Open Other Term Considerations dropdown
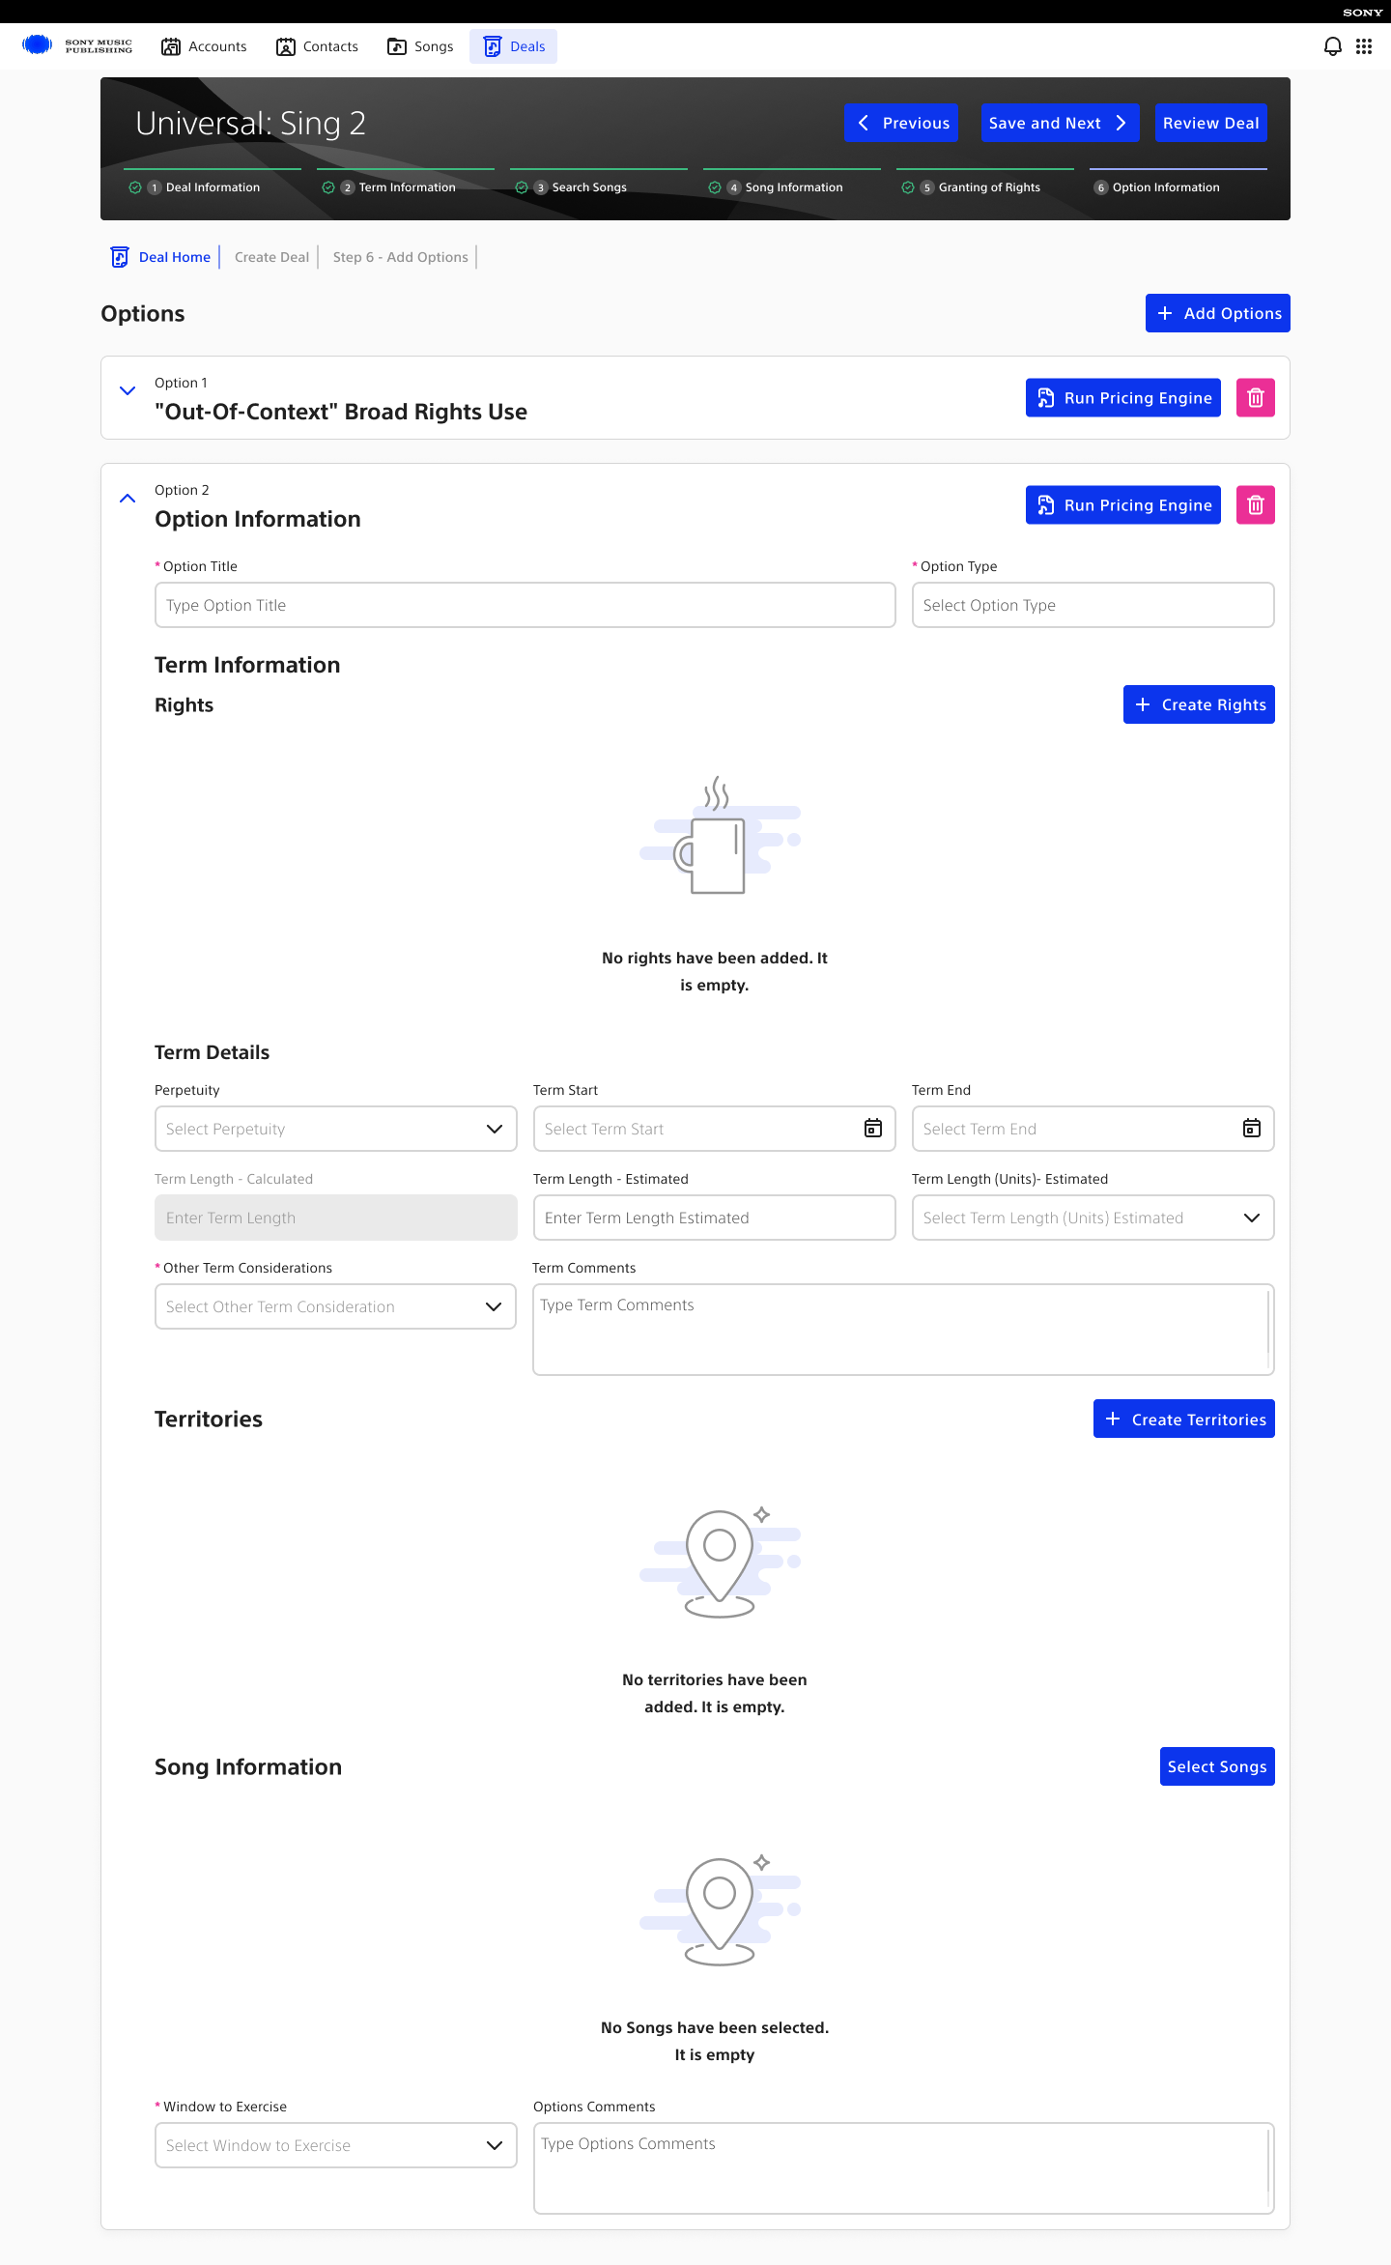Image resolution: width=1391 pixels, height=2265 pixels. pos(336,1306)
